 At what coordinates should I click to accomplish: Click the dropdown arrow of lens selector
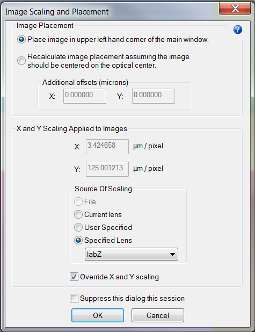pyautogui.click(x=172, y=254)
